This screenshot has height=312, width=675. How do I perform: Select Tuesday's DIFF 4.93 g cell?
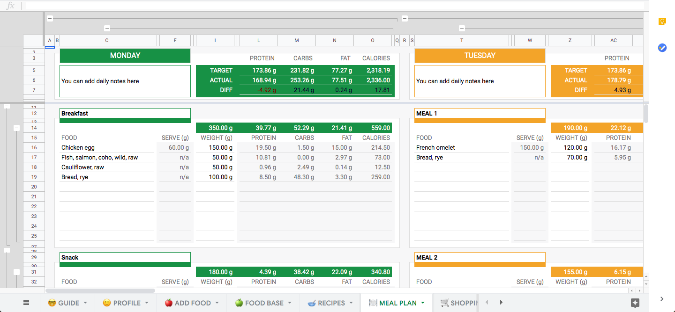pos(614,90)
